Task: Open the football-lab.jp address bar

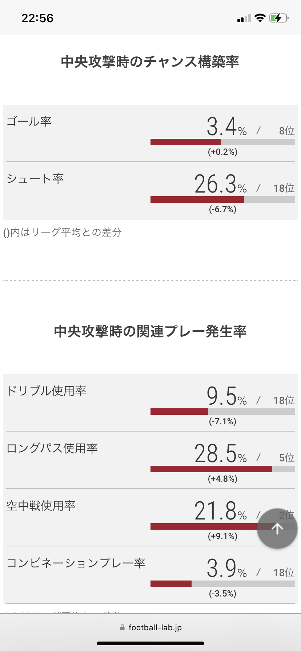Action: (150, 627)
